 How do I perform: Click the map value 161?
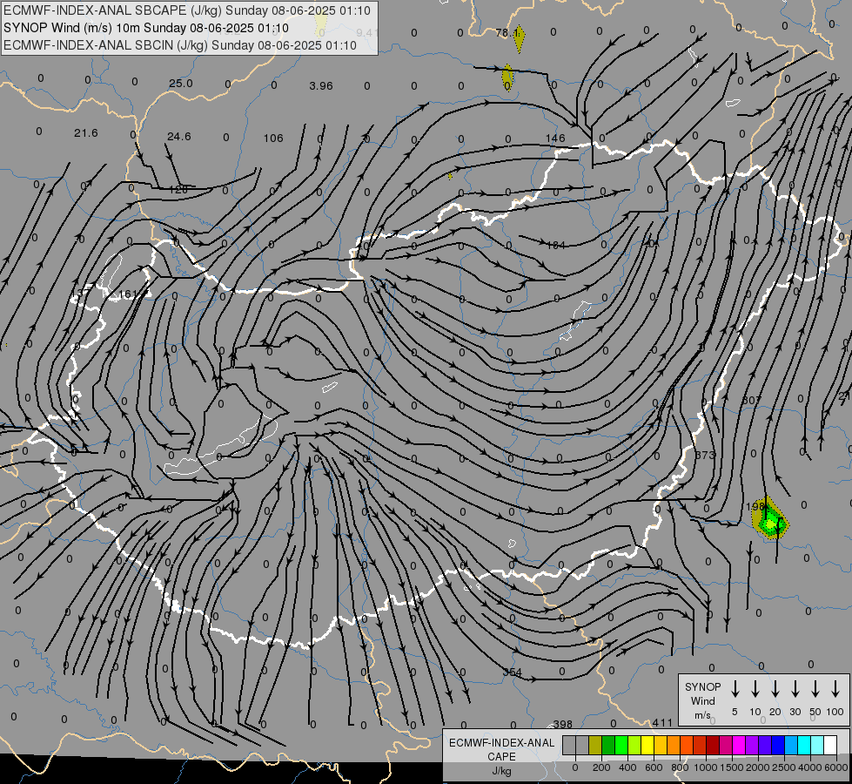[x=128, y=294]
